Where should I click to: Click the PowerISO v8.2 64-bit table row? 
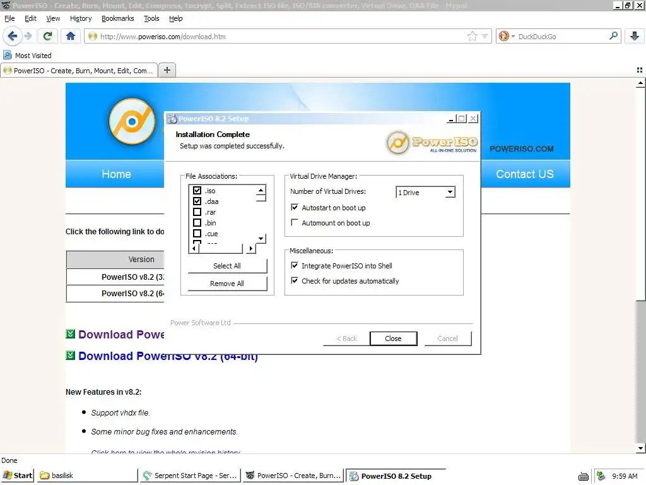pyautogui.click(x=115, y=293)
